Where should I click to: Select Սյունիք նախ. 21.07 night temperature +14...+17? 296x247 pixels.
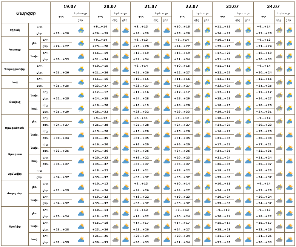(x=141, y=223)
